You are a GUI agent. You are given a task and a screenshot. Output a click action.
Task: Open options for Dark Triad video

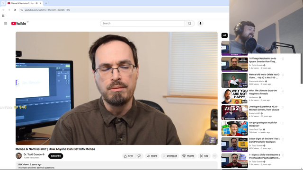pyautogui.click(x=283, y=139)
